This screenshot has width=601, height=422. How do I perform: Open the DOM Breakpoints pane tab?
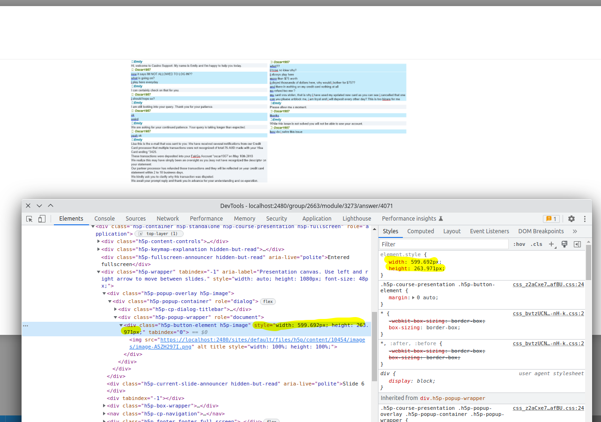(541, 231)
